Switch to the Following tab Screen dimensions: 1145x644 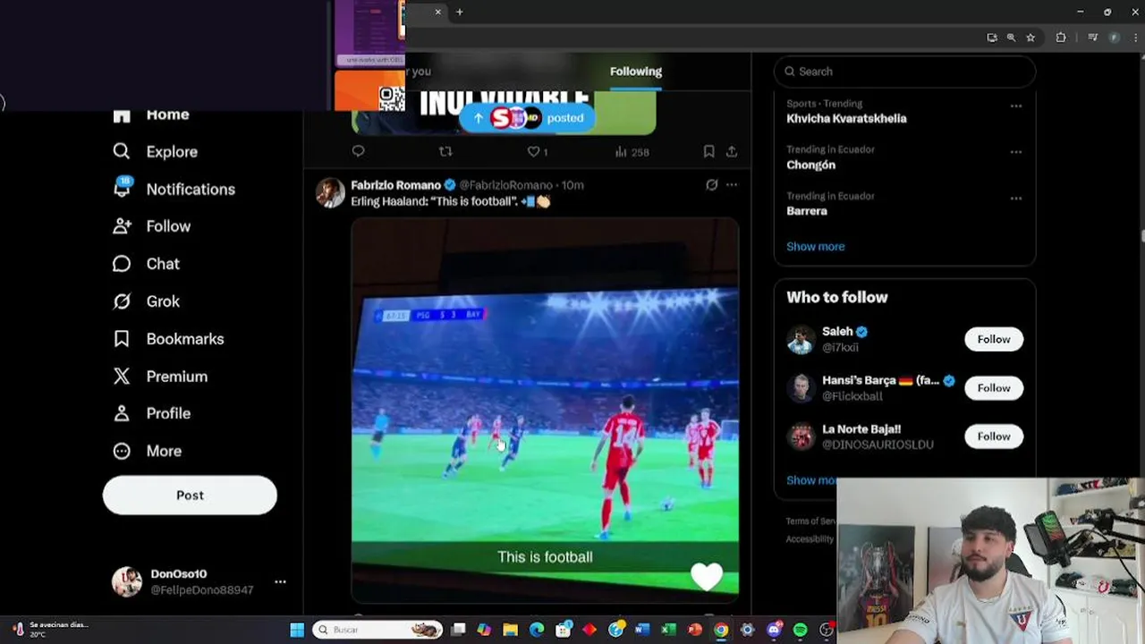point(636,72)
